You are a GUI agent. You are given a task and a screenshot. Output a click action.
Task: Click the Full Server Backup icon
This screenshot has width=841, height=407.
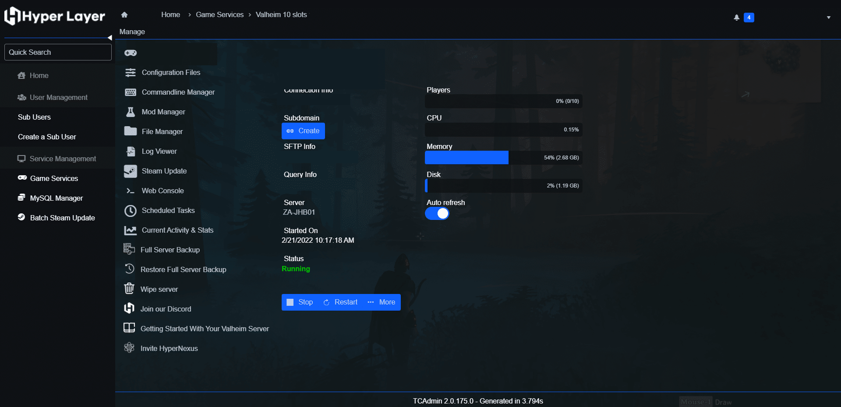(129, 249)
